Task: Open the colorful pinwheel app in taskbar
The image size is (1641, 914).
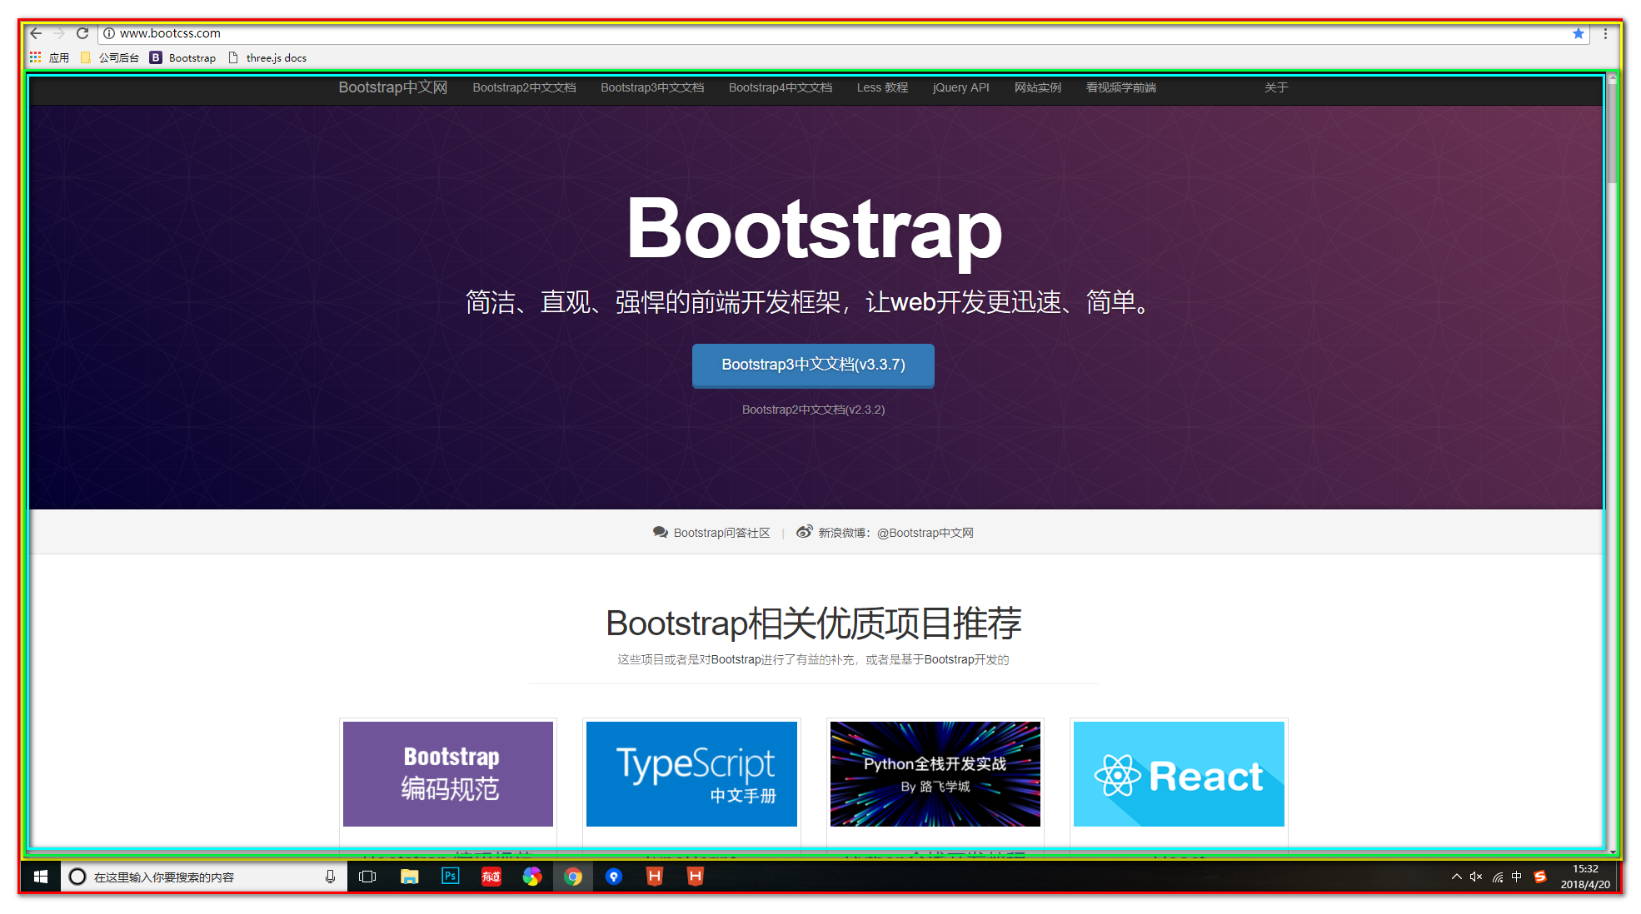Action: click(531, 877)
